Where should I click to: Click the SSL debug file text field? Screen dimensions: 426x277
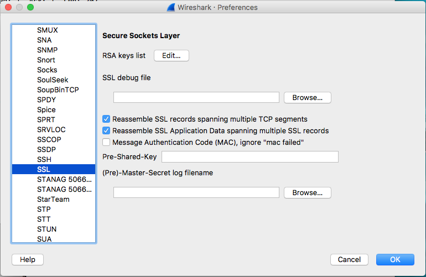coord(196,97)
